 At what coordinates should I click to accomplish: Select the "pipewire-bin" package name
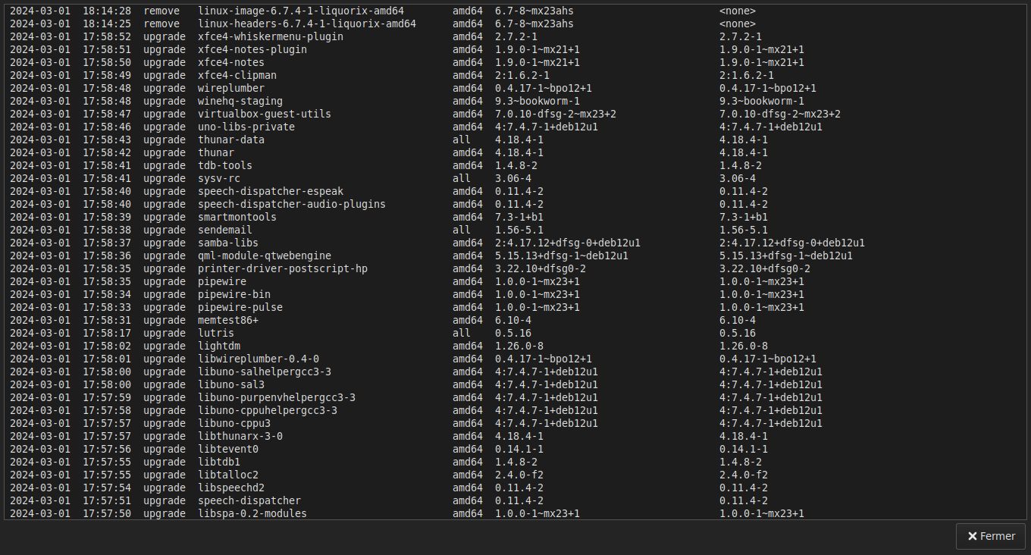(x=234, y=295)
